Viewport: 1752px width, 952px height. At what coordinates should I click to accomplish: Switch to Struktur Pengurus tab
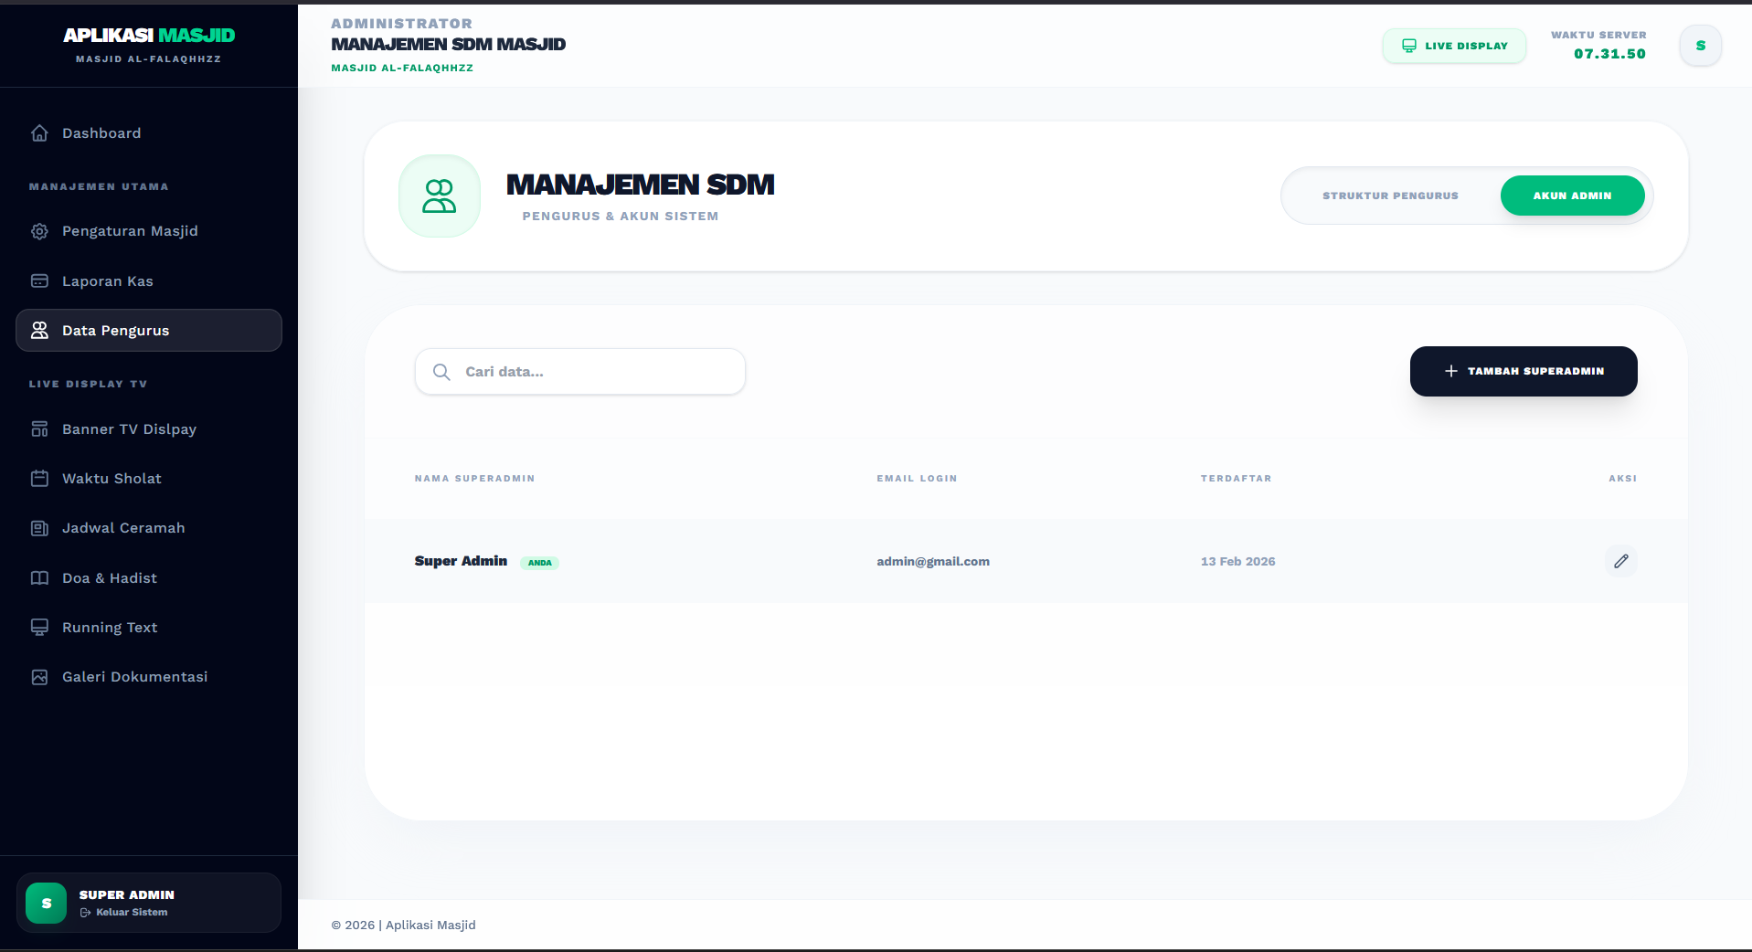point(1390,196)
